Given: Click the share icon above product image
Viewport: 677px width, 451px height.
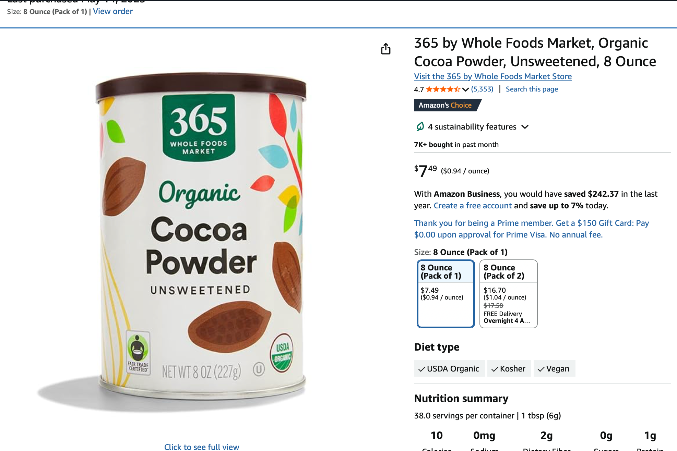Looking at the screenshot, I should pos(386,49).
